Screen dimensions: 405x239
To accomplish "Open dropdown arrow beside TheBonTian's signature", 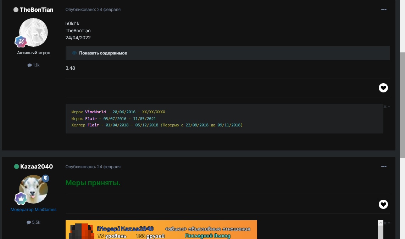I will click(389, 107).
